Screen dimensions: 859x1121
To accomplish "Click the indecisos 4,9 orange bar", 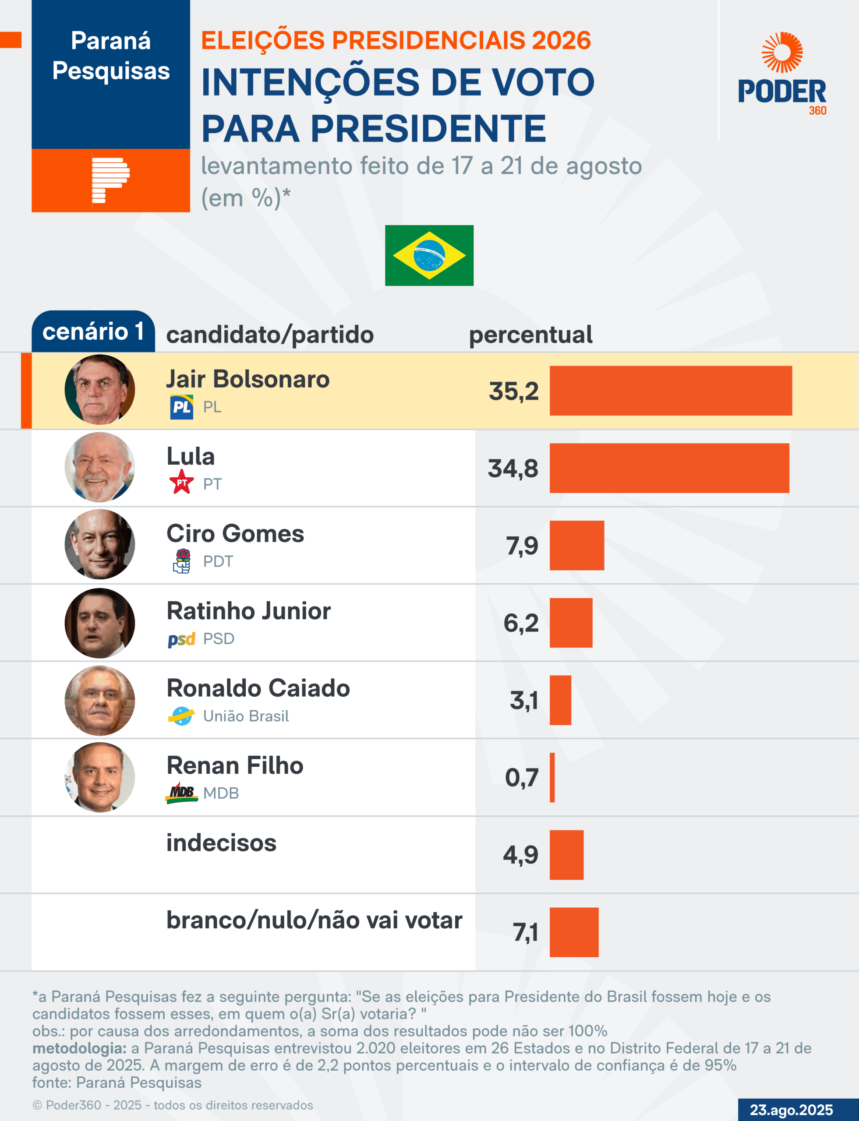I will (x=566, y=855).
